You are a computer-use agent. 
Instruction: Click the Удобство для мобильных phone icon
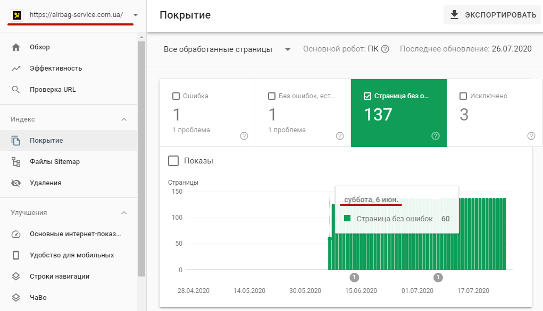(16, 255)
